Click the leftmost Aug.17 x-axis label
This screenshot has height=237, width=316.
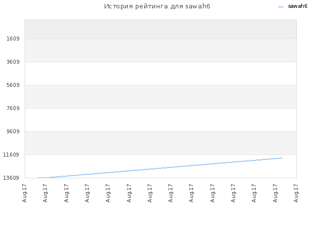tap(24, 193)
